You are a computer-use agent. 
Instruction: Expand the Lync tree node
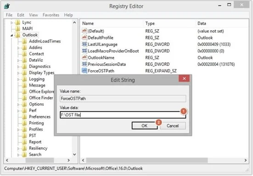click(11, 23)
